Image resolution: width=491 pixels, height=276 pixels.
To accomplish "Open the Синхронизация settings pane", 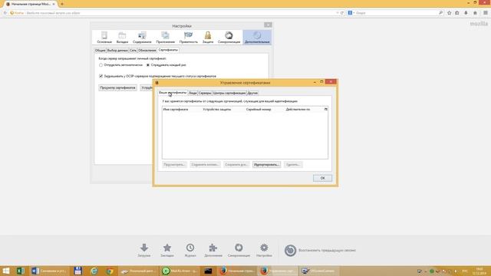I will point(229,38).
